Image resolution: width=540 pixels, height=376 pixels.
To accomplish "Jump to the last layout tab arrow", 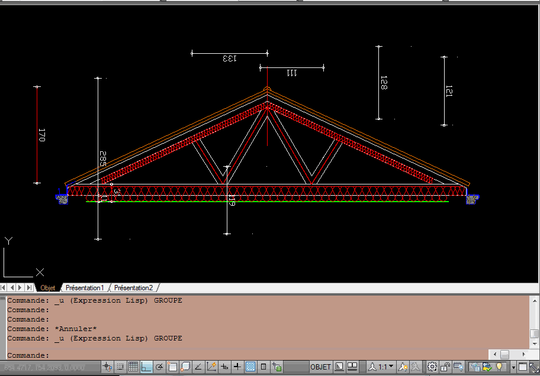I will (29, 287).
